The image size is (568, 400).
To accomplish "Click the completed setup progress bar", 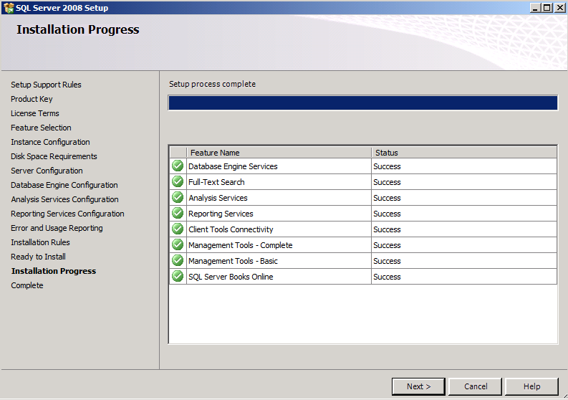I will [x=363, y=103].
